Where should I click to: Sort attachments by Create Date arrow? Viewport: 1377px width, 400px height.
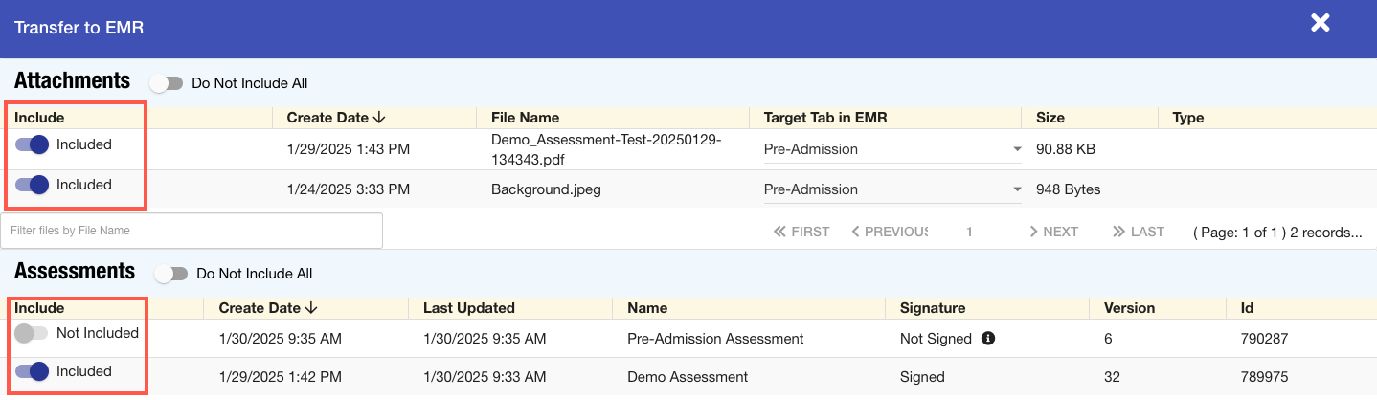[x=379, y=118]
